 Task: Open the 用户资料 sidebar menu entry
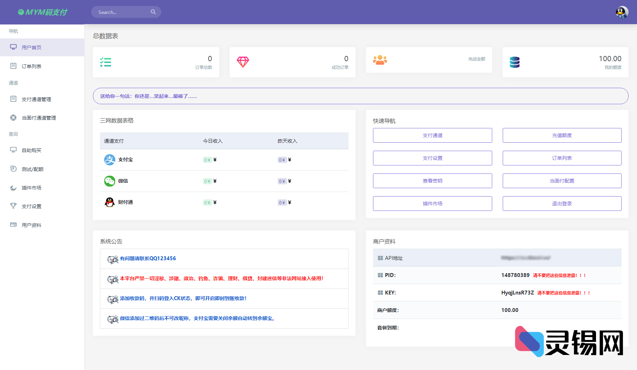[31, 225]
